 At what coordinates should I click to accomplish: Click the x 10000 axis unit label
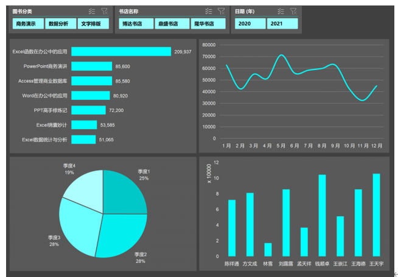click(x=209, y=174)
